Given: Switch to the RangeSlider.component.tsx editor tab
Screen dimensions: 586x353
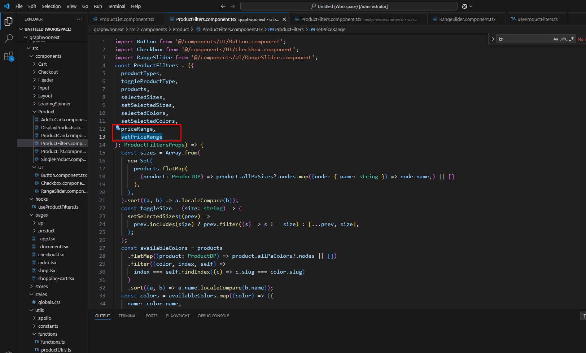Looking at the screenshot, I should coord(467,19).
